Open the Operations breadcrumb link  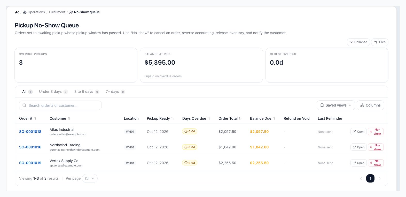tap(34, 12)
